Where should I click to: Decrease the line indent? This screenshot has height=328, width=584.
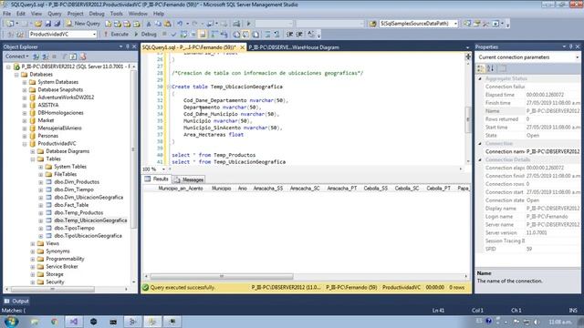click(289, 35)
